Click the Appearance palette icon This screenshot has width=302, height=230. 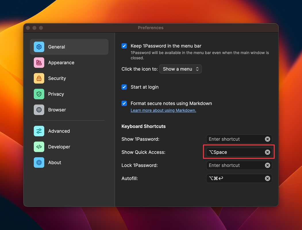click(39, 63)
